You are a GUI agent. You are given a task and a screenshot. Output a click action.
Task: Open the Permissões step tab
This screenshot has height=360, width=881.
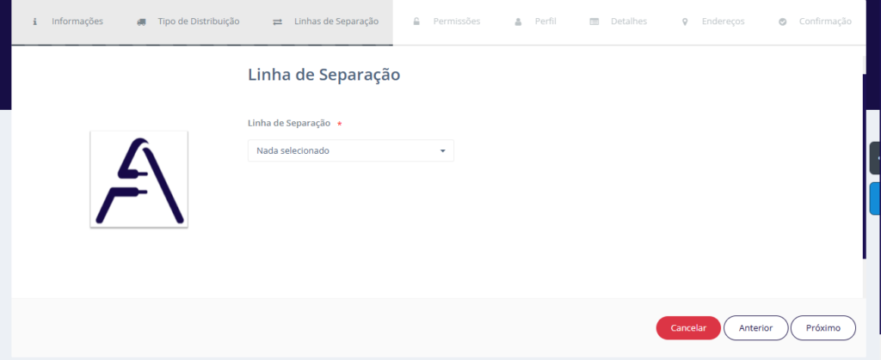click(x=457, y=21)
